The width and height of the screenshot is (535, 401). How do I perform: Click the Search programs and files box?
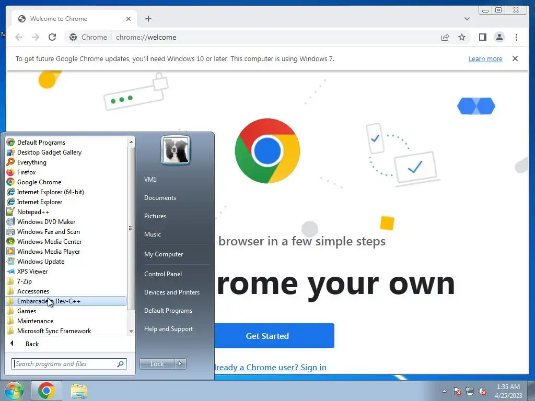[x=68, y=364]
